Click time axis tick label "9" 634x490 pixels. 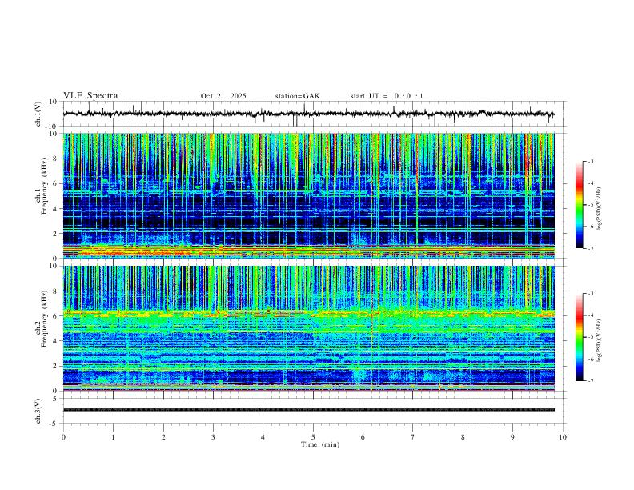pyautogui.click(x=512, y=437)
